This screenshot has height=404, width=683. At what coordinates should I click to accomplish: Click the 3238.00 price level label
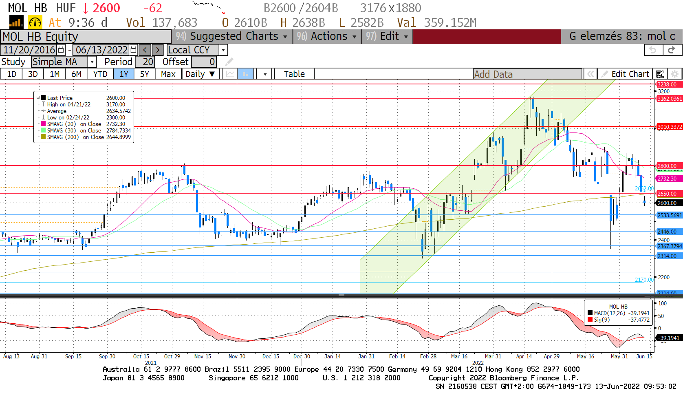tap(668, 84)
